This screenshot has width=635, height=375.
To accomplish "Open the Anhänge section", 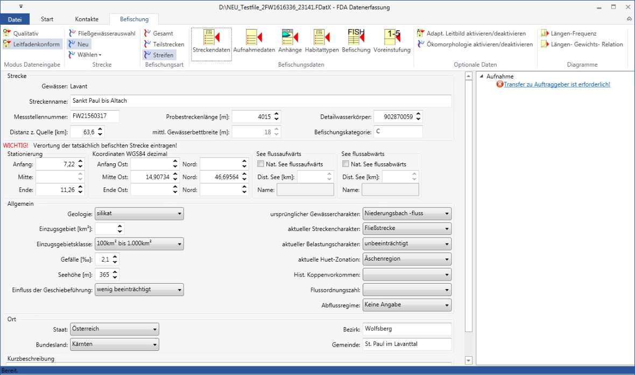I will pyautogui.click(x=290, y=41).
